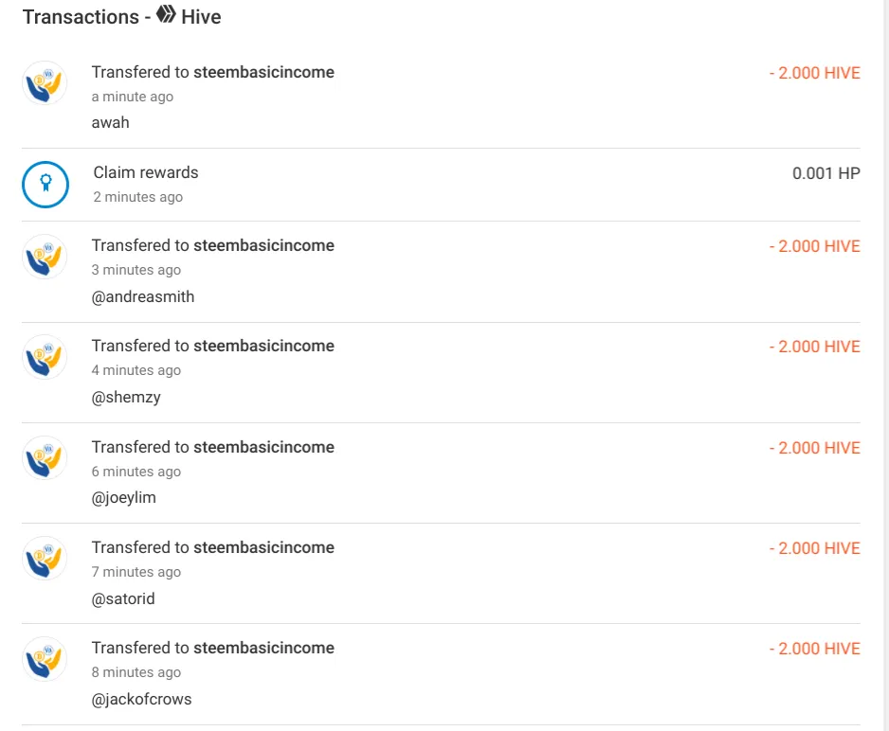Click the @joeylim memo text

point(123,498)
